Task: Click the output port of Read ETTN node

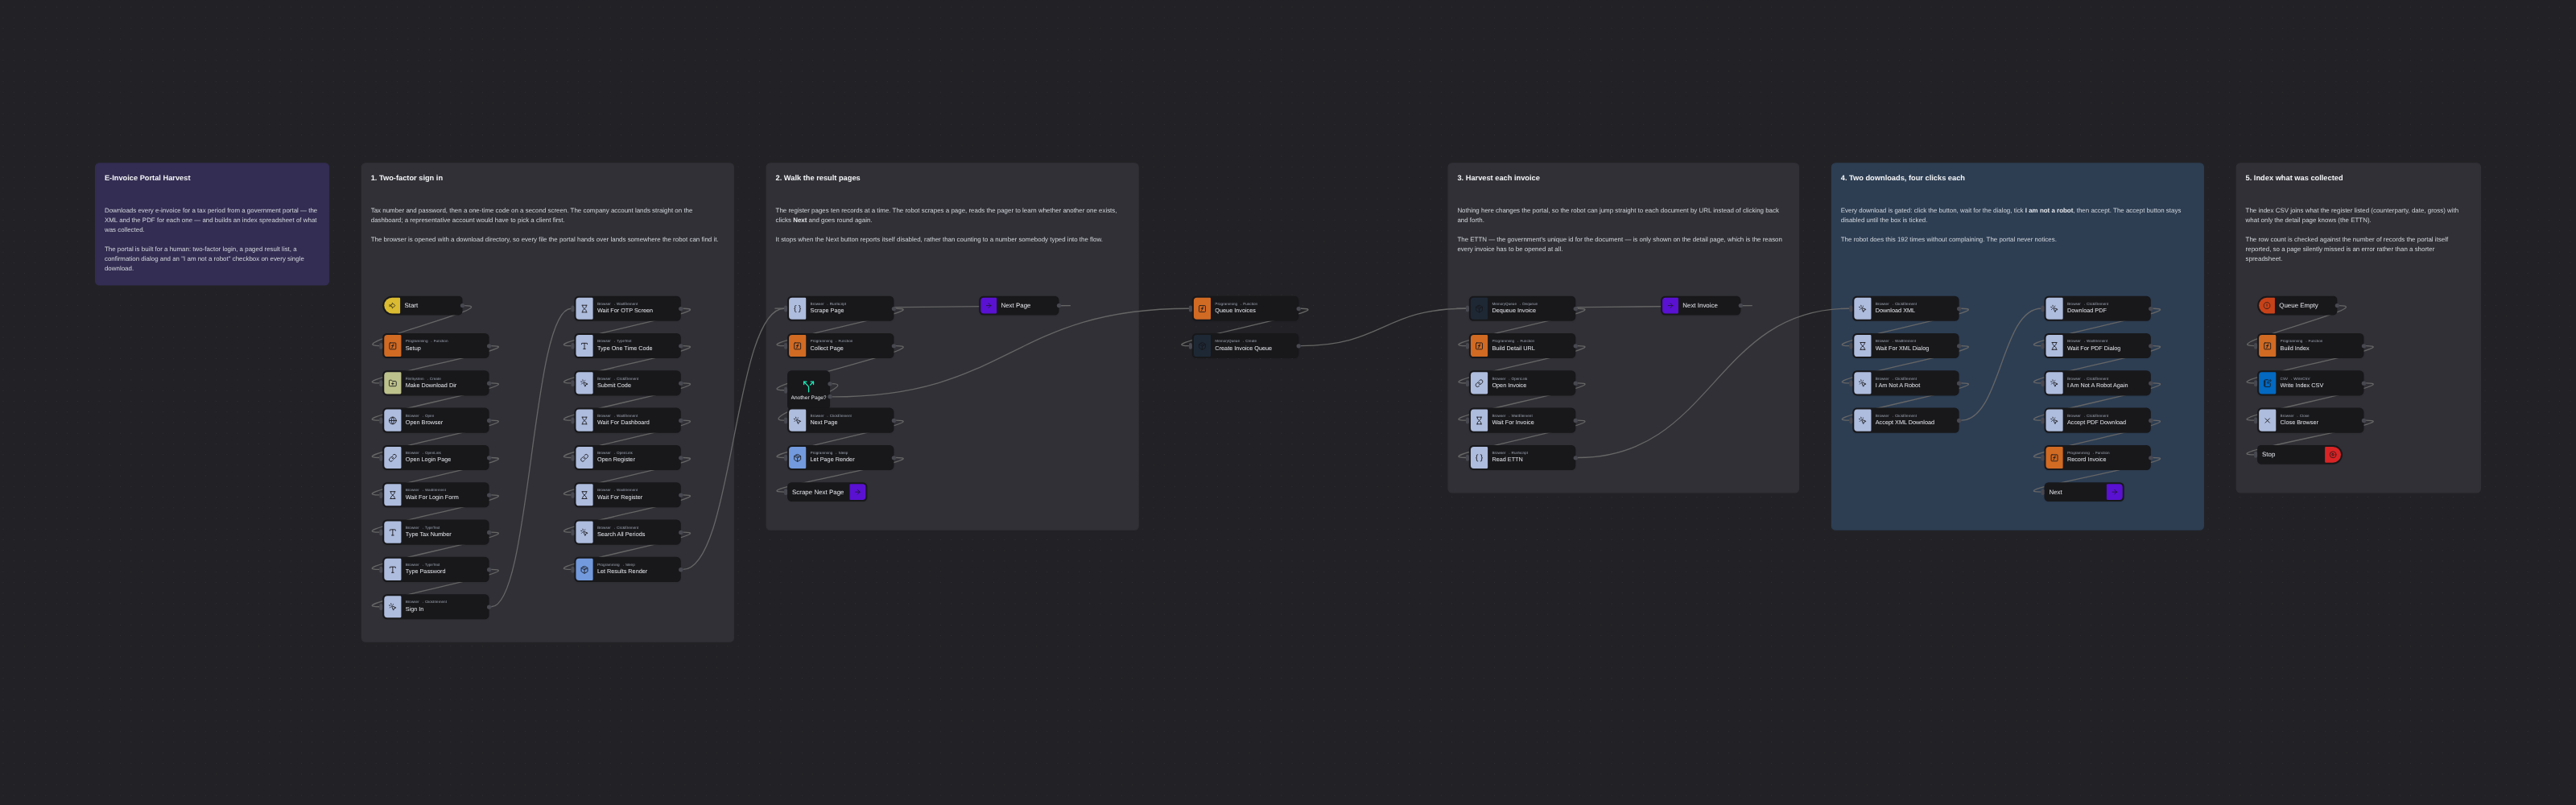Action: pyautogui.click(x=1575, y=458)
